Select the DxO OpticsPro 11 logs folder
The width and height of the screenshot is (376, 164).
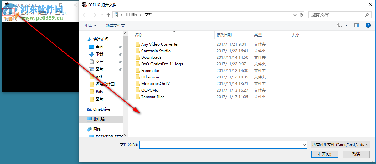pos(162,64)
